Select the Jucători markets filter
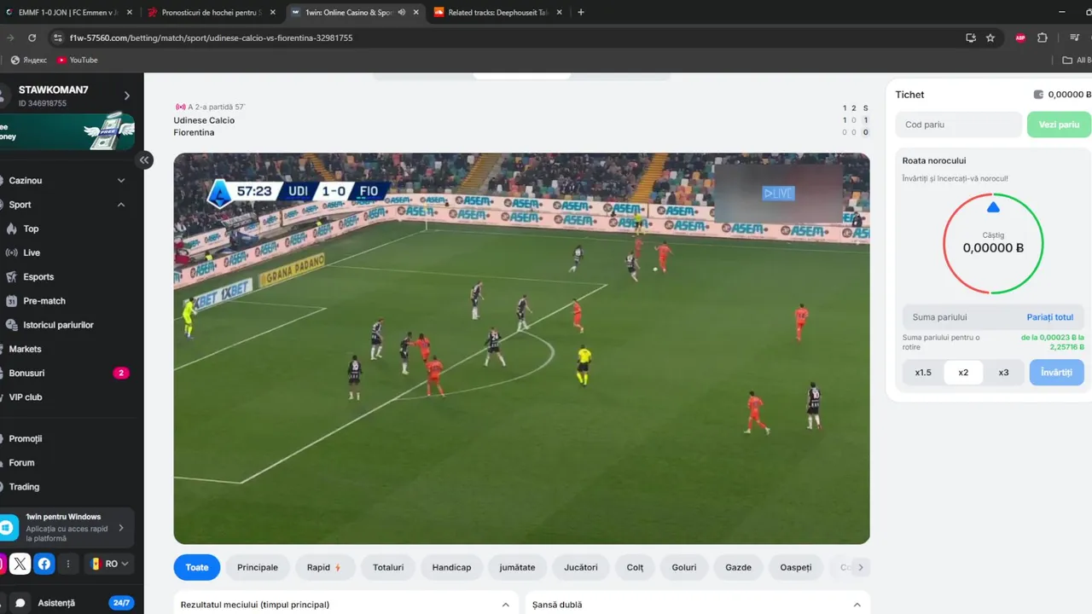Viewport: 1092px width, 614px height. click(x=581, y=567)
